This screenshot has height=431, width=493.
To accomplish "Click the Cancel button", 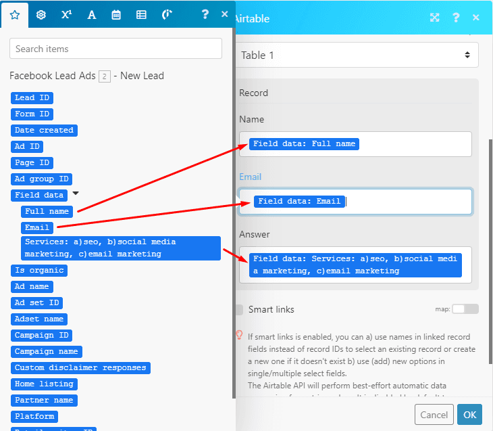I will tap(434, 414).
